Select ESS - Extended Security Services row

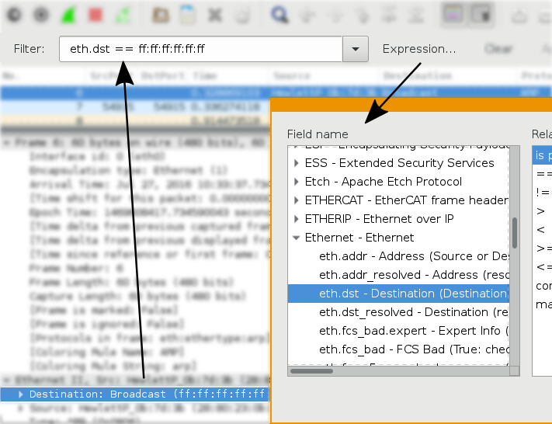tap(398, 163)
